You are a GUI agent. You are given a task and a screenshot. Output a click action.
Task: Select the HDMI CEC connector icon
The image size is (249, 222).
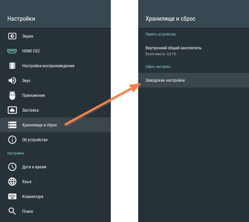pos(12,51)
